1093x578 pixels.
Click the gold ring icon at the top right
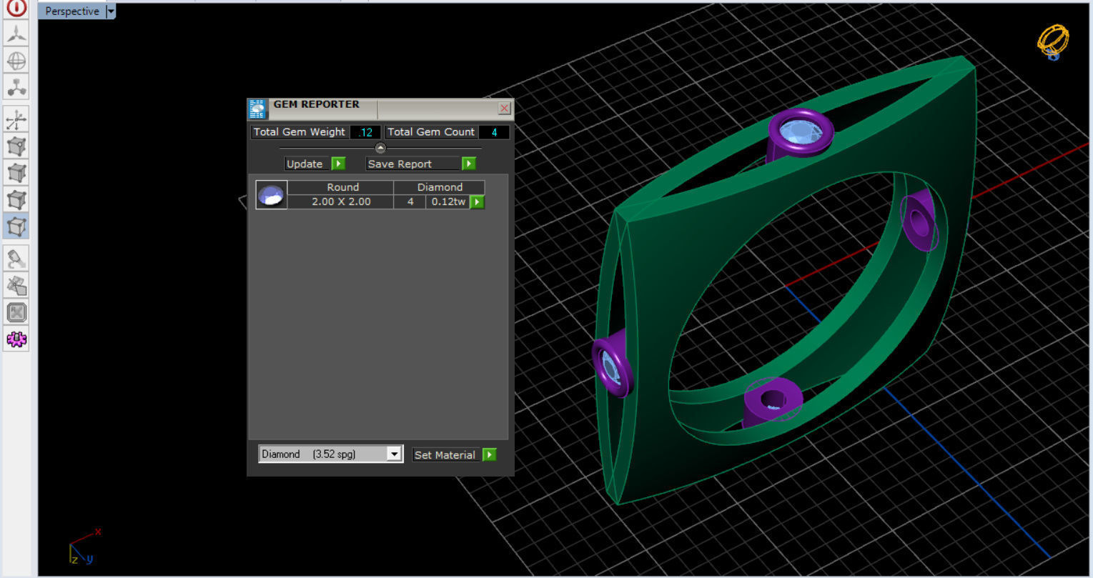(1053, 42)
